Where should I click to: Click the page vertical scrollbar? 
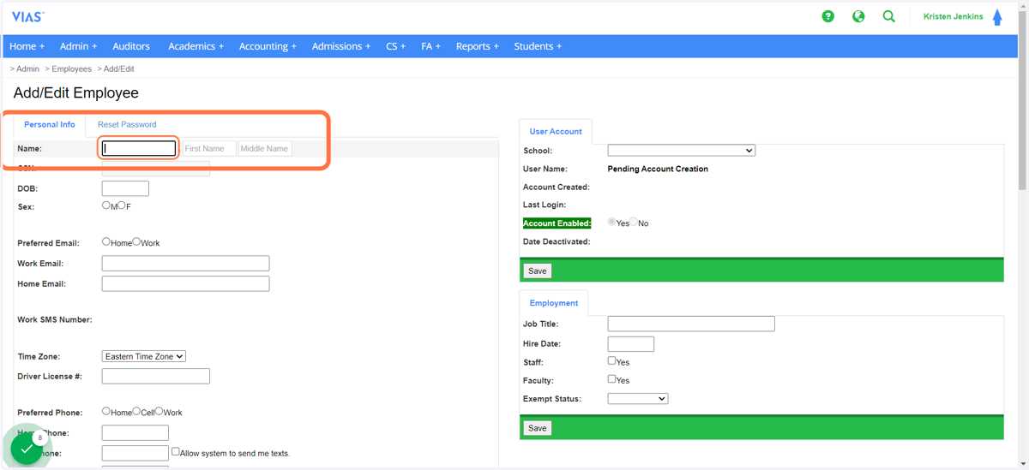pos(1022,98)
